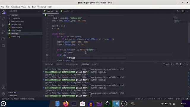Open the Terminal menu

tap(42, 7)
